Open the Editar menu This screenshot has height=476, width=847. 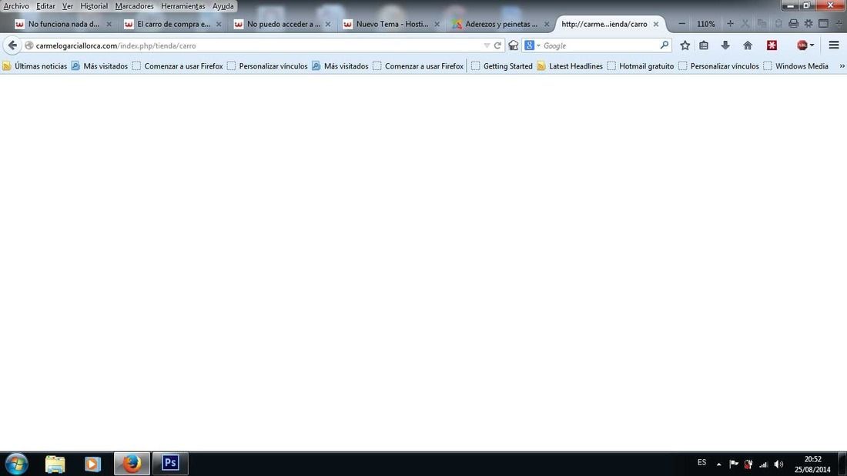coord(45,6)
